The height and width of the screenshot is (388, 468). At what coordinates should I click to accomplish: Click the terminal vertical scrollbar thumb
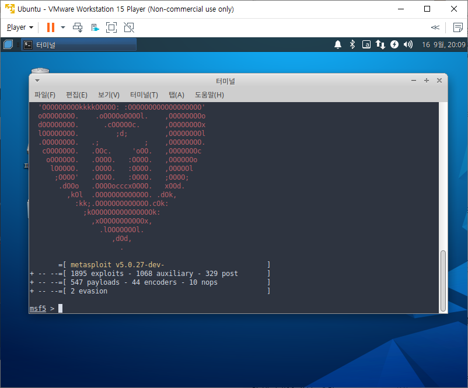coord(443,281)
